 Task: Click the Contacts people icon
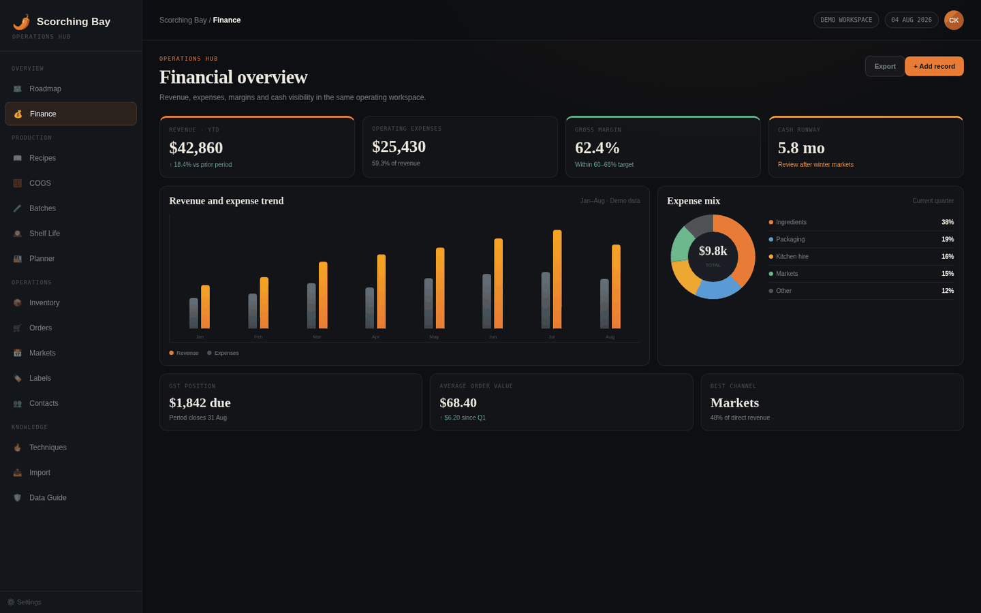tap(18, 404)
